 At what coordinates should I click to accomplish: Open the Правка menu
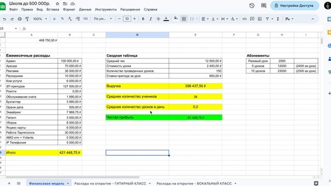(27, 9)
